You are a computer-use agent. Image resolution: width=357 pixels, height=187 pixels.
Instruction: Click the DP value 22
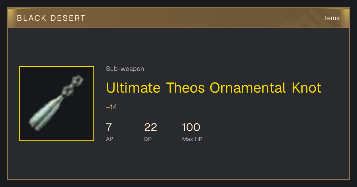click(151, 127)
